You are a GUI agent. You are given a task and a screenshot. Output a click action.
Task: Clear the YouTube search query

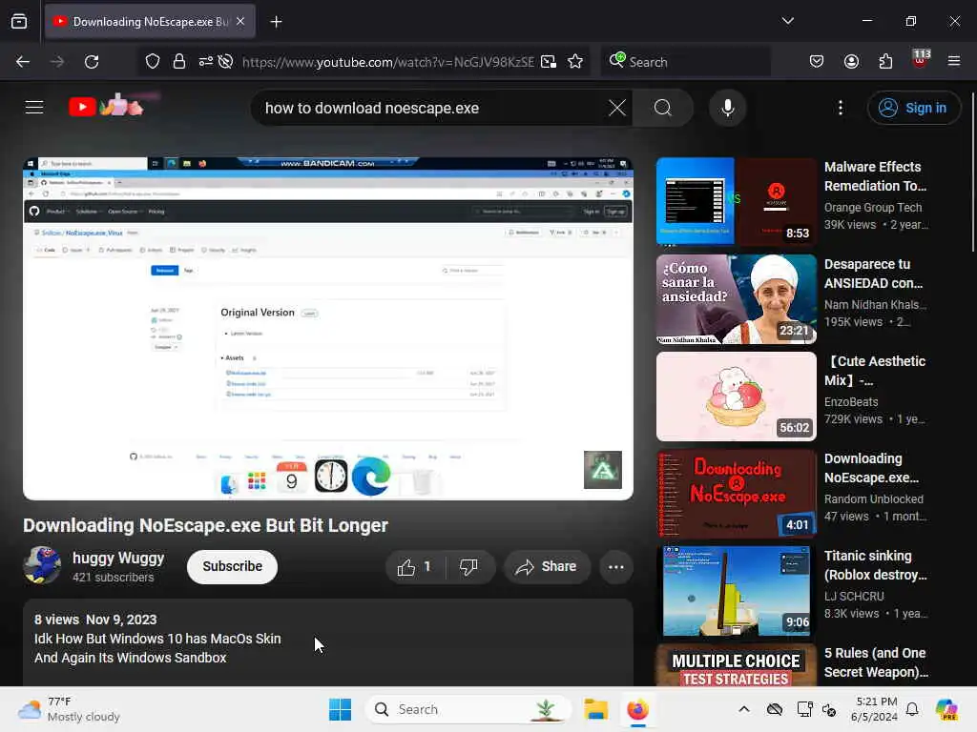click(617, 109)
